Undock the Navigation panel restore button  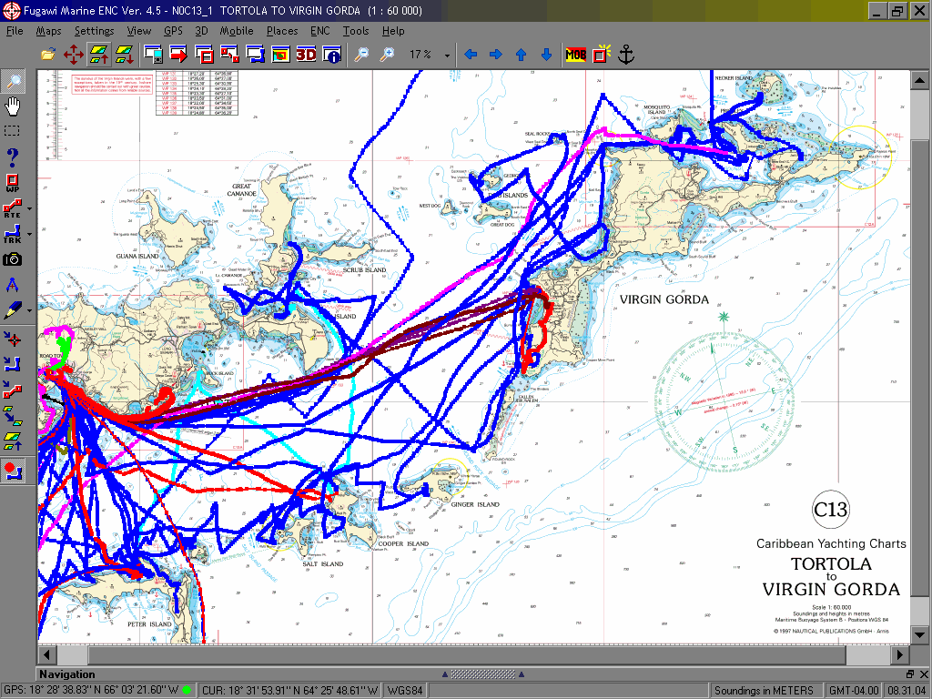pos(910,674)
